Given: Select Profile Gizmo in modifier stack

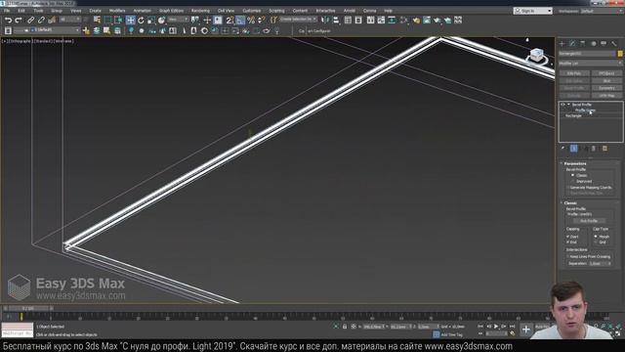Looking at the screenshot, I should click(585, 110).
